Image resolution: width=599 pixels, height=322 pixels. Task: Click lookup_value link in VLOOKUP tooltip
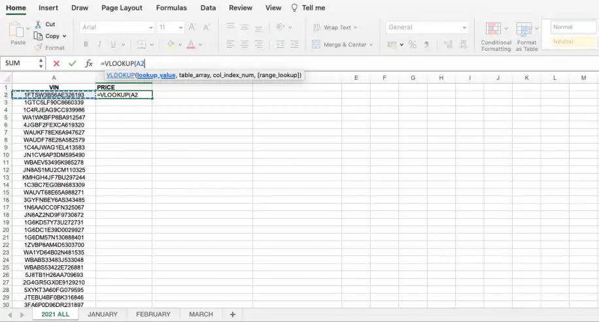tap(156, 75)
